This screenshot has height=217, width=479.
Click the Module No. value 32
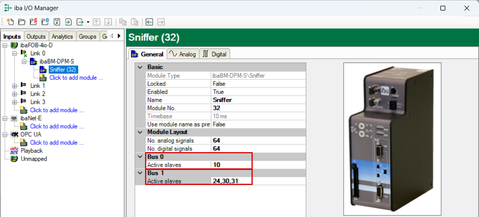click(258, 108)
